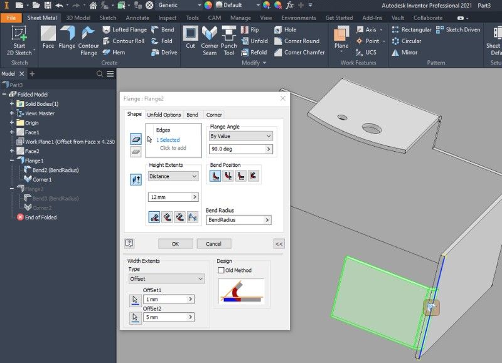This screenshot has height=363, width=502.
Task: Click the BendRadius input field
Action: (239, 220)
